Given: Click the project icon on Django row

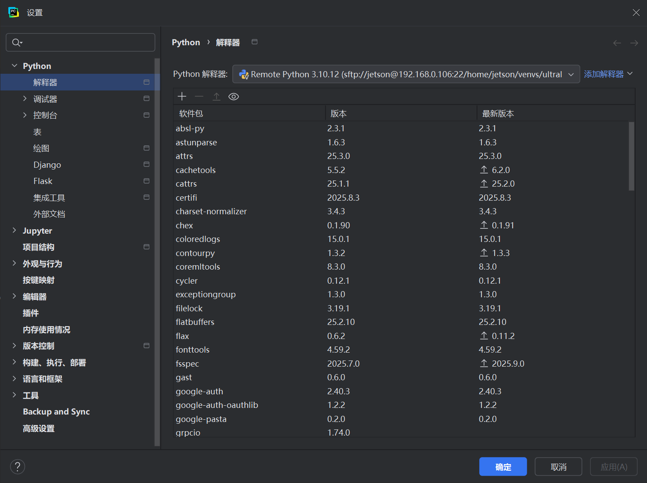Looking at the screenshot, I should [x=146, y=164].
